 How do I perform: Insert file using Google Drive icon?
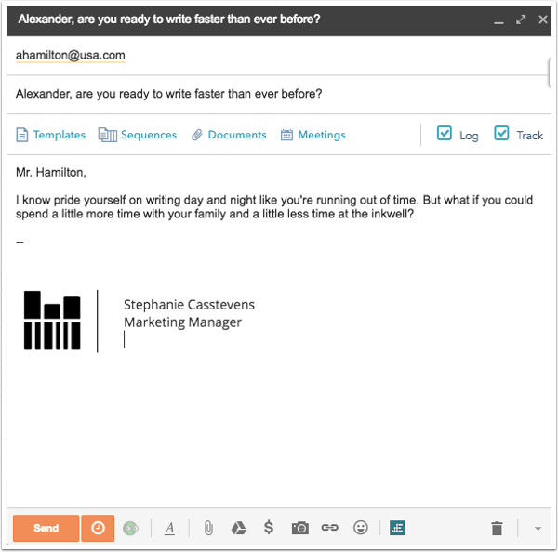click(238, 528)
